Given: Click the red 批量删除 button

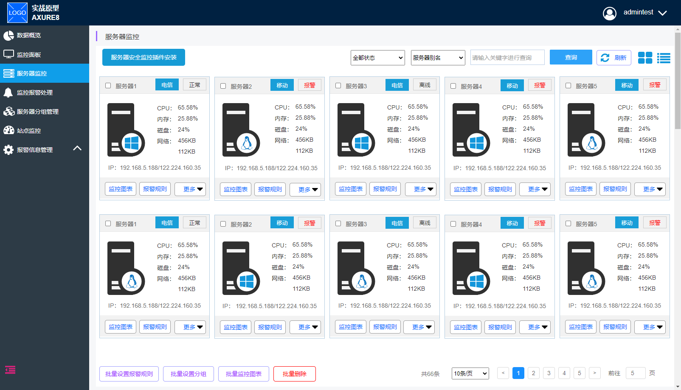Looking at the screenshot, I should 295,374.
